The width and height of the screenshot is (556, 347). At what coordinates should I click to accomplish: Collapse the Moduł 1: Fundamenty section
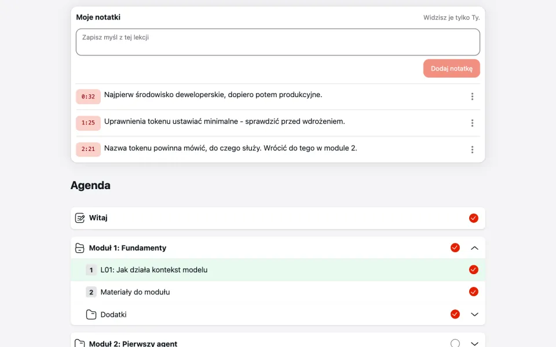click(474, 248)
